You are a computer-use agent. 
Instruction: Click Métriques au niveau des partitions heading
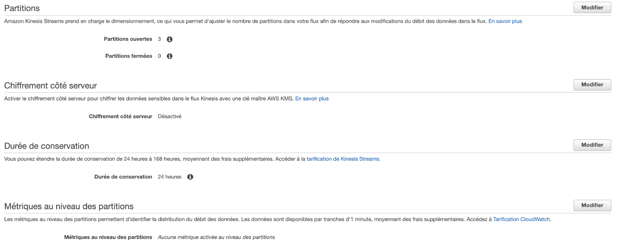pos(69,207)
